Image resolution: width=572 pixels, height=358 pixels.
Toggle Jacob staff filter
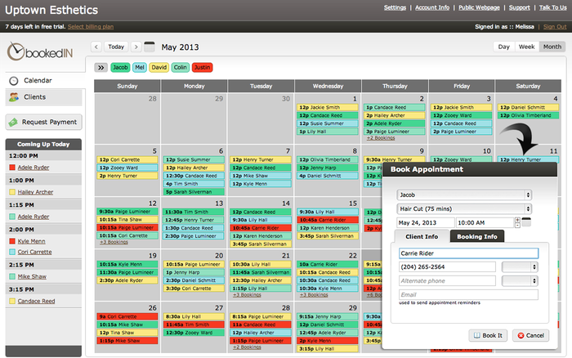click(x=120, y=67)
